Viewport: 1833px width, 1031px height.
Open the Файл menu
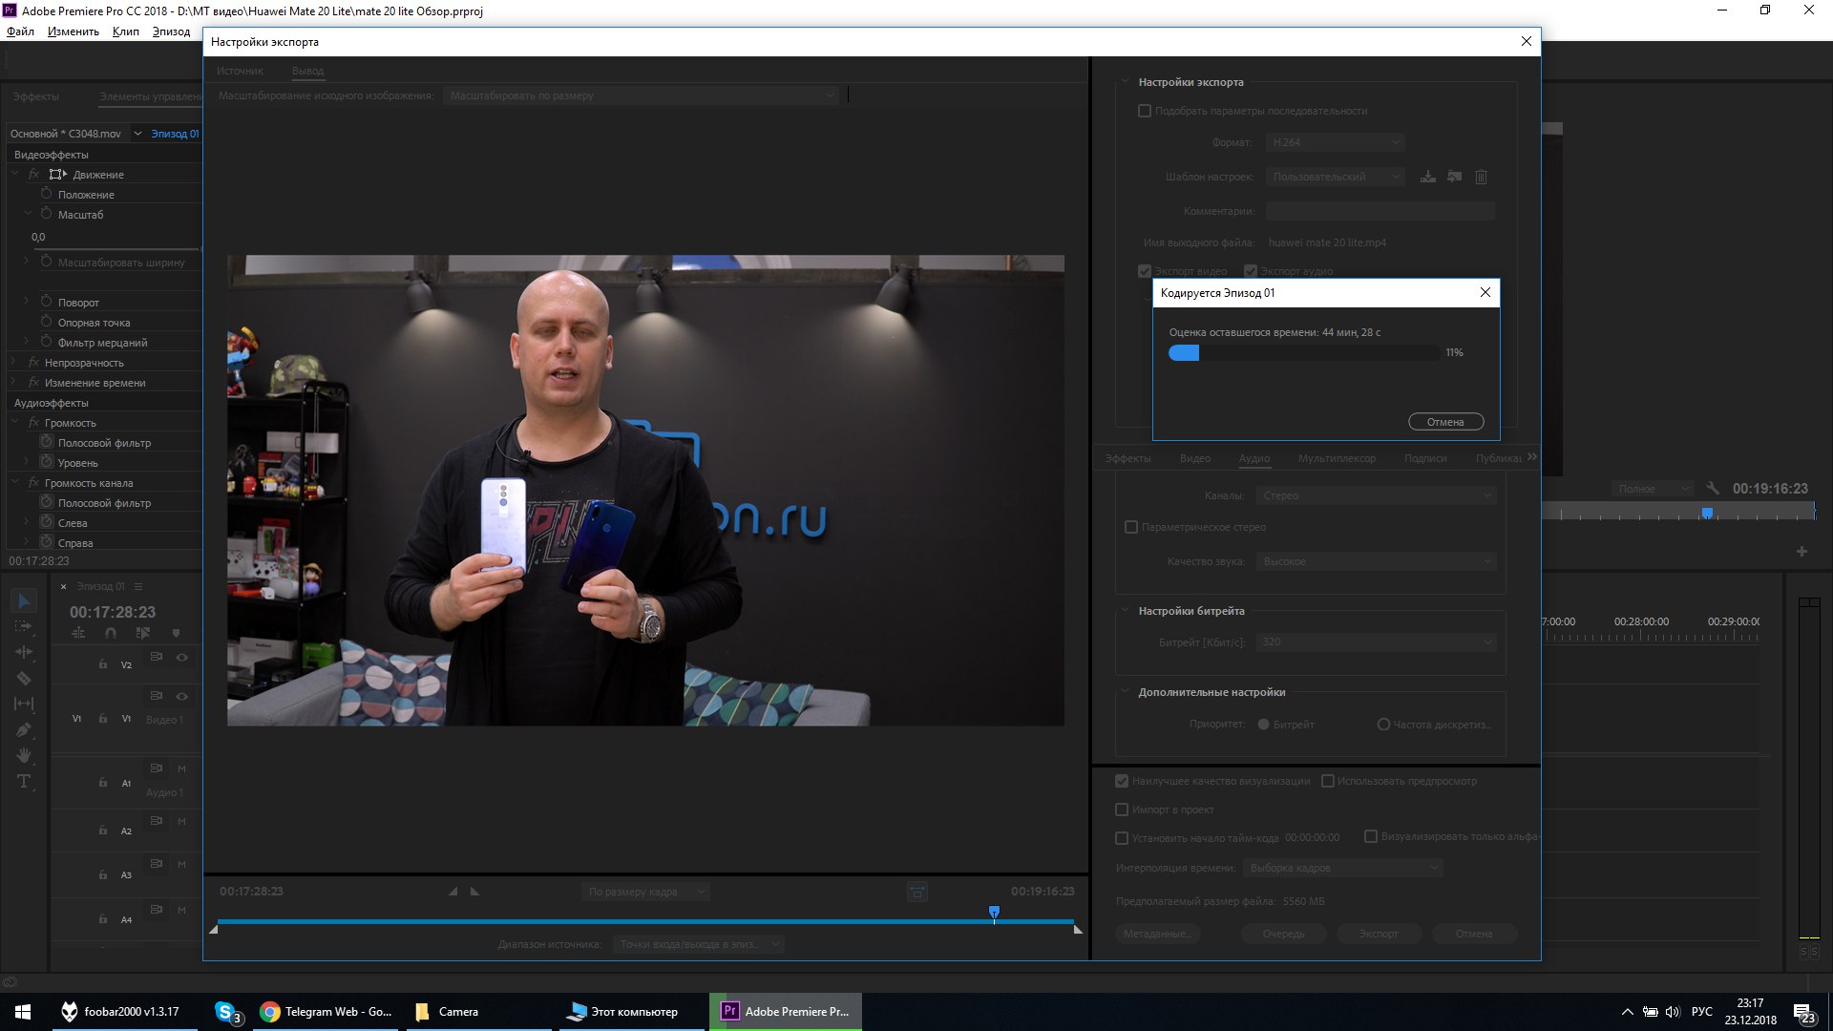20,32
